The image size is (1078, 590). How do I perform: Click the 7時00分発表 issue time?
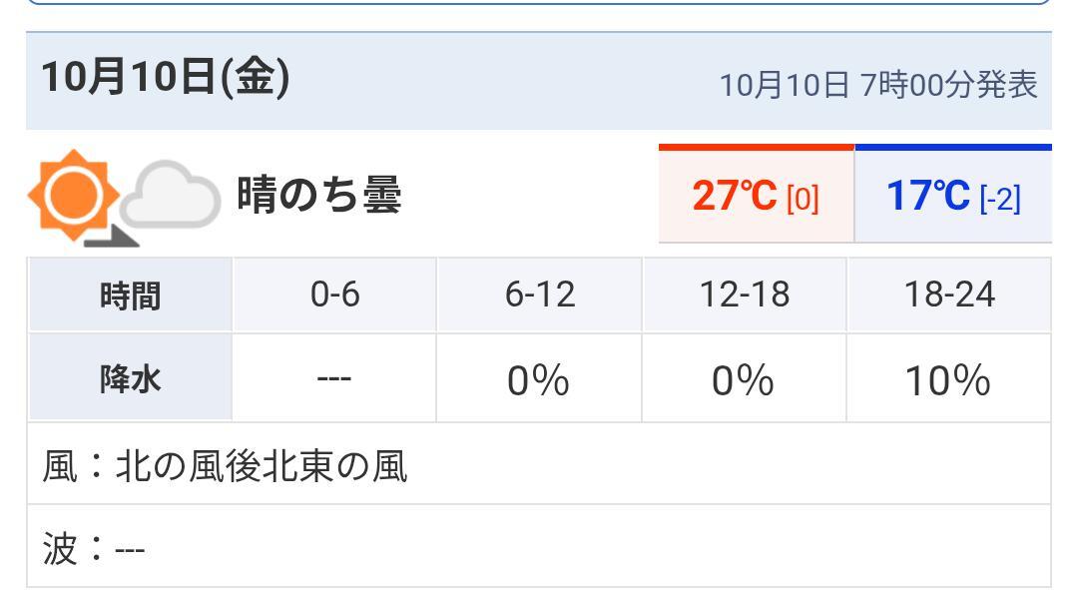pos(948,85)
